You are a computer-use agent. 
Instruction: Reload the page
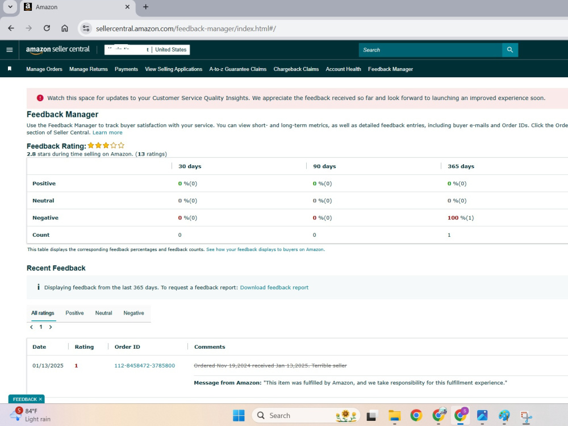[47, 28]
